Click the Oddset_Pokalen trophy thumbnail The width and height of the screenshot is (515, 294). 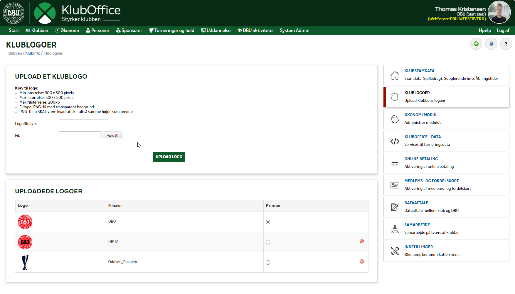pos(25,262)
